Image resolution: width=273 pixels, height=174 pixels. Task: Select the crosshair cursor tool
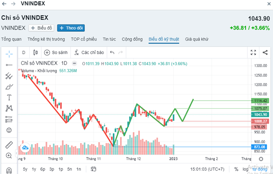tap(9, 53)
